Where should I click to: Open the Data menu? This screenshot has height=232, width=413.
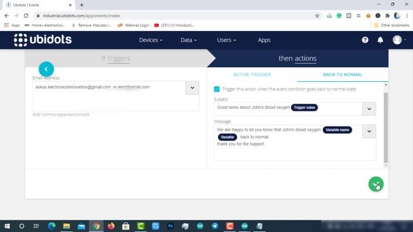[188, 40]
